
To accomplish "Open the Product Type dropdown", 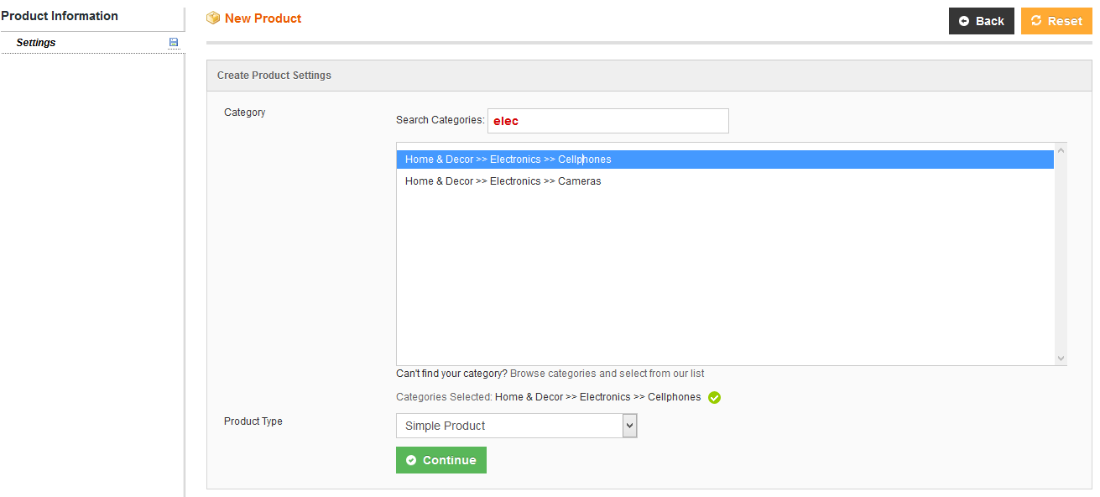I will [x=515, y=426].
